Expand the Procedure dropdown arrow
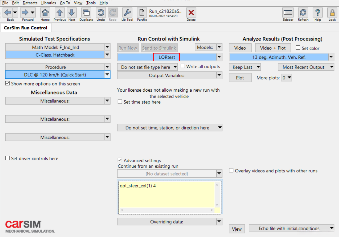 pyautogui.click(x=107, y=67)
